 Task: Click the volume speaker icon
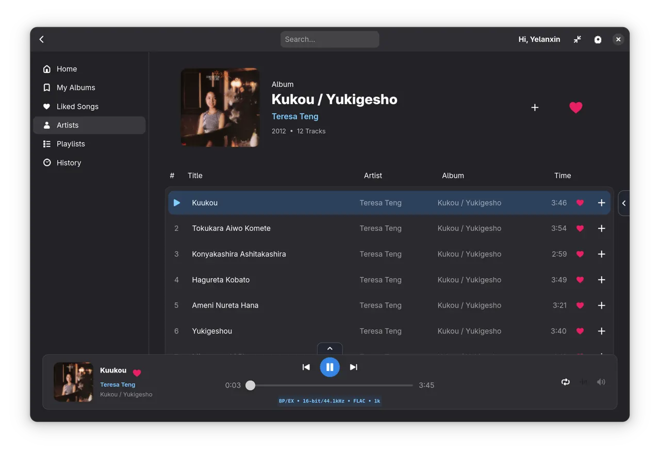coord(601,382)
